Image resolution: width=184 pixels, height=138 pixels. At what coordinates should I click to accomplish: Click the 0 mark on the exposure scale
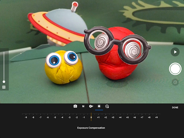[91, 118]
